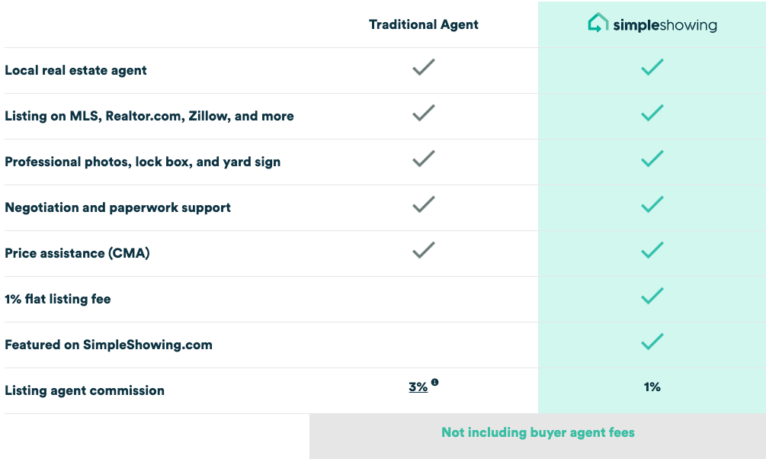
Task: Click SimpleShowing checkmark for 1% flat listing fee
Action: tap(652, 296)
